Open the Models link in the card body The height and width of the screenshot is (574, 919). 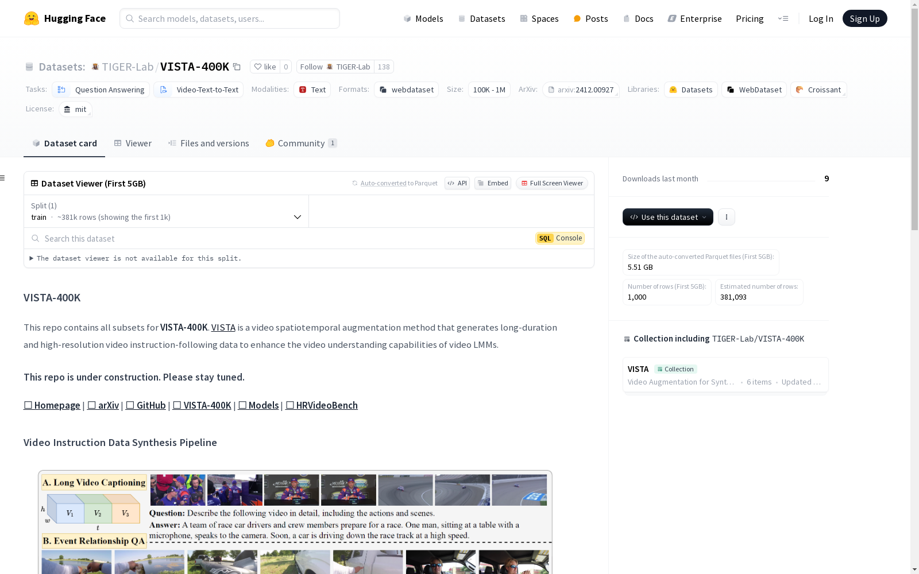tap(258, 405)
